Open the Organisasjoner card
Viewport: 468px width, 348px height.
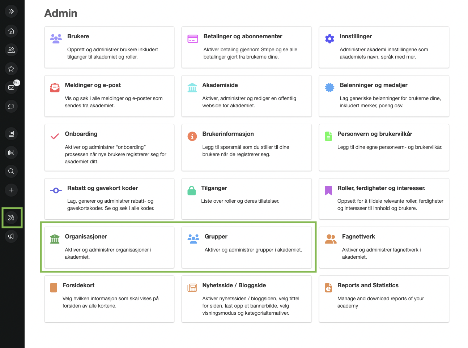[109, 247]
